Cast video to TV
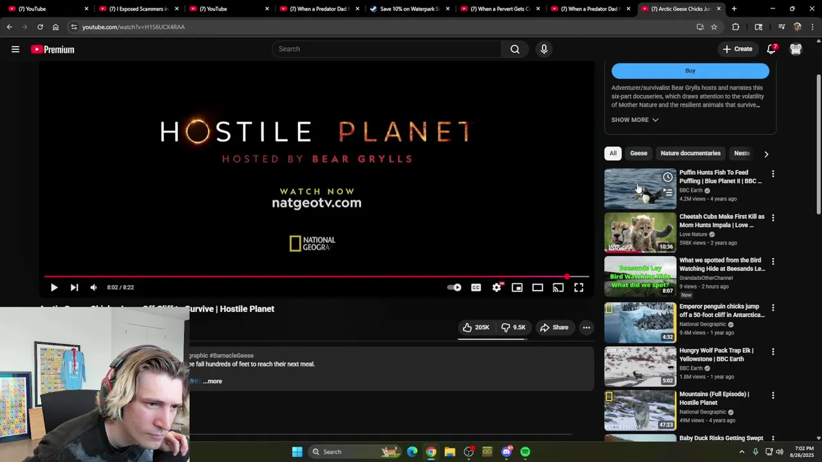The width and height of the screenshot is (822, 462). click(558, 287)
